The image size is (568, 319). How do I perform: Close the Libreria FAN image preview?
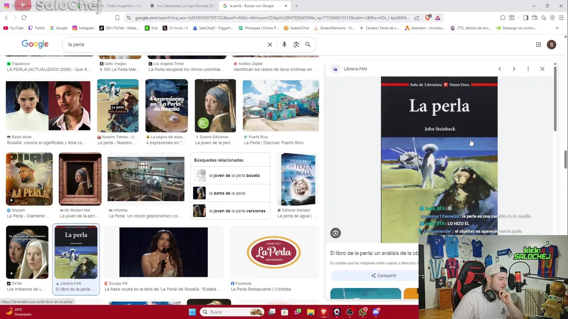[542, 69]
